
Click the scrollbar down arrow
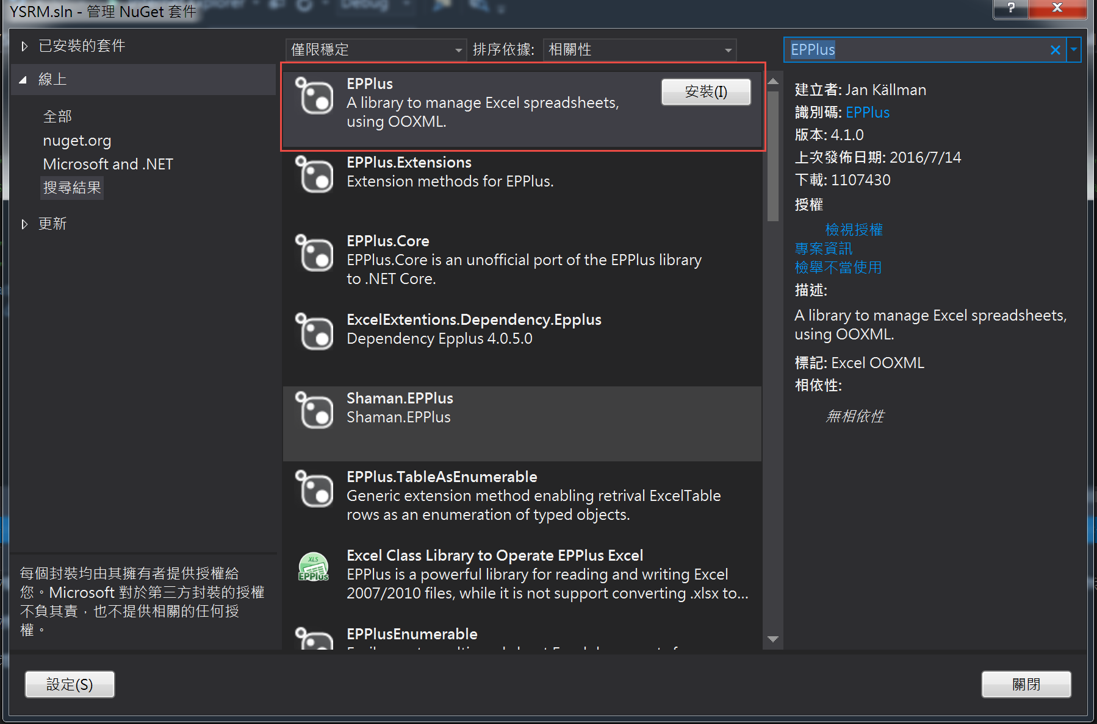pyautogui.click(x=773, y=639)
